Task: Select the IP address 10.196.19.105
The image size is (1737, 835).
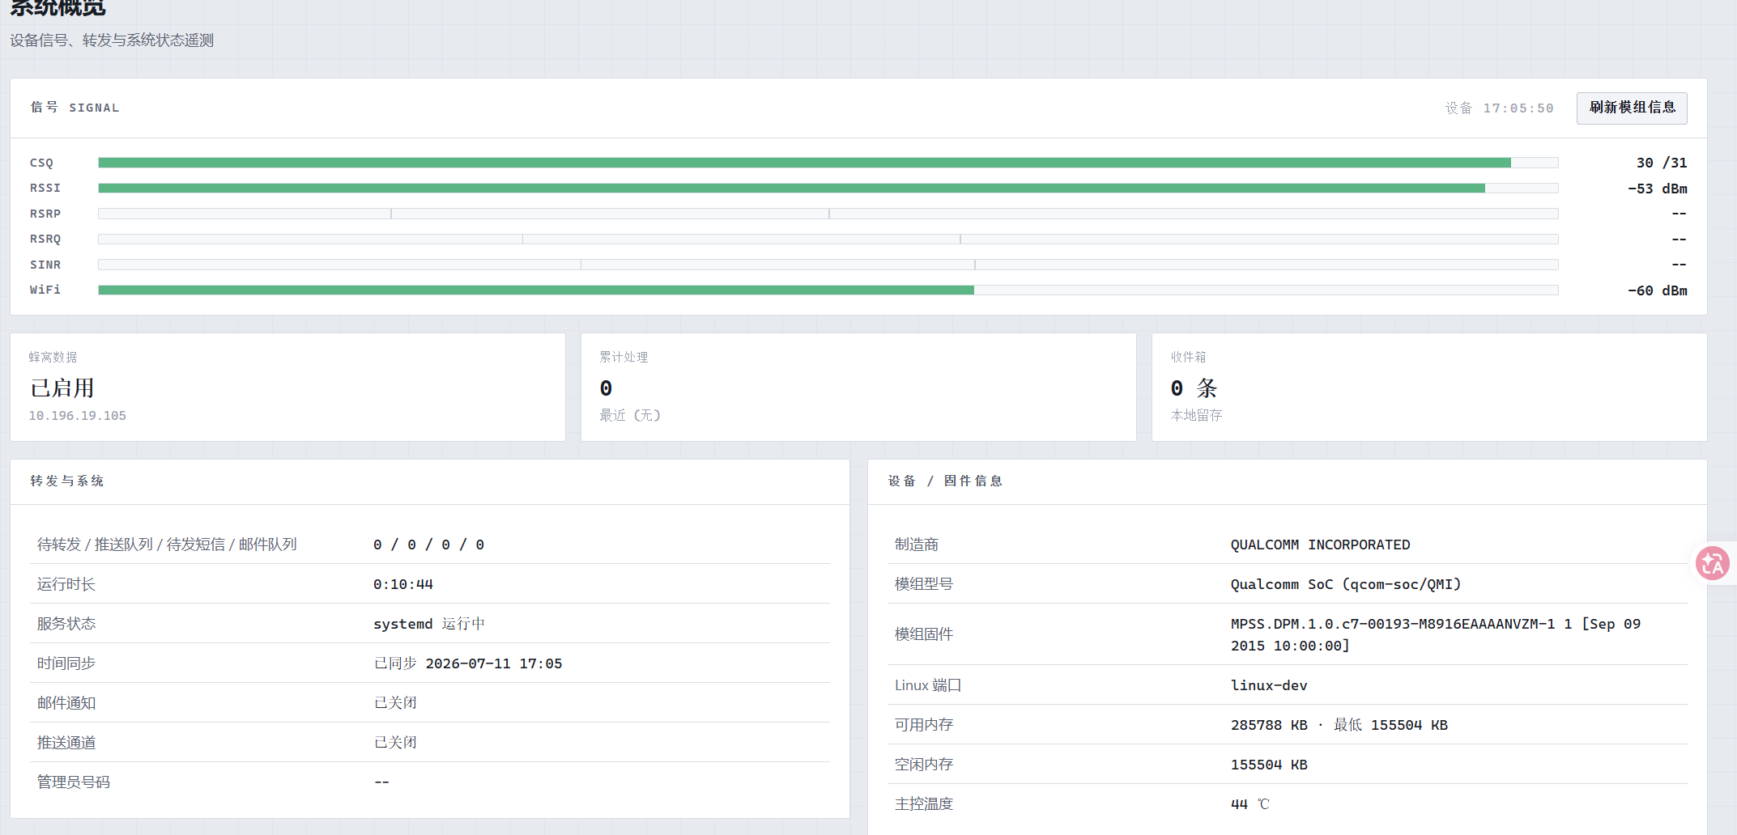Action: point(78,416)
